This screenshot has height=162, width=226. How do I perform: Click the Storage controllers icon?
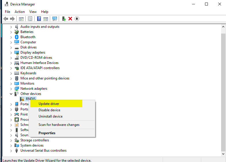click(17, 140)
